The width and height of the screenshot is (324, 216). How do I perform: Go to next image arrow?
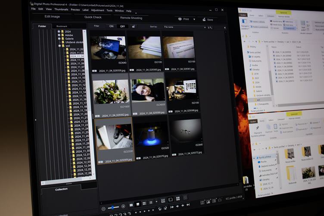coord(183,206)
